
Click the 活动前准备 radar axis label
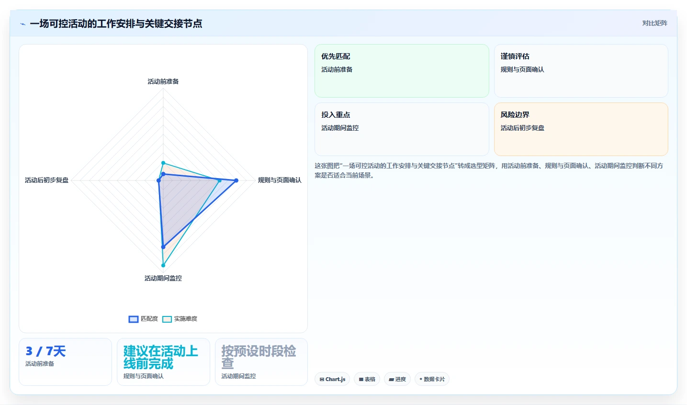[x=163, y=81]
